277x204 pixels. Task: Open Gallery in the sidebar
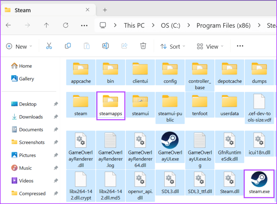[23, 79]
